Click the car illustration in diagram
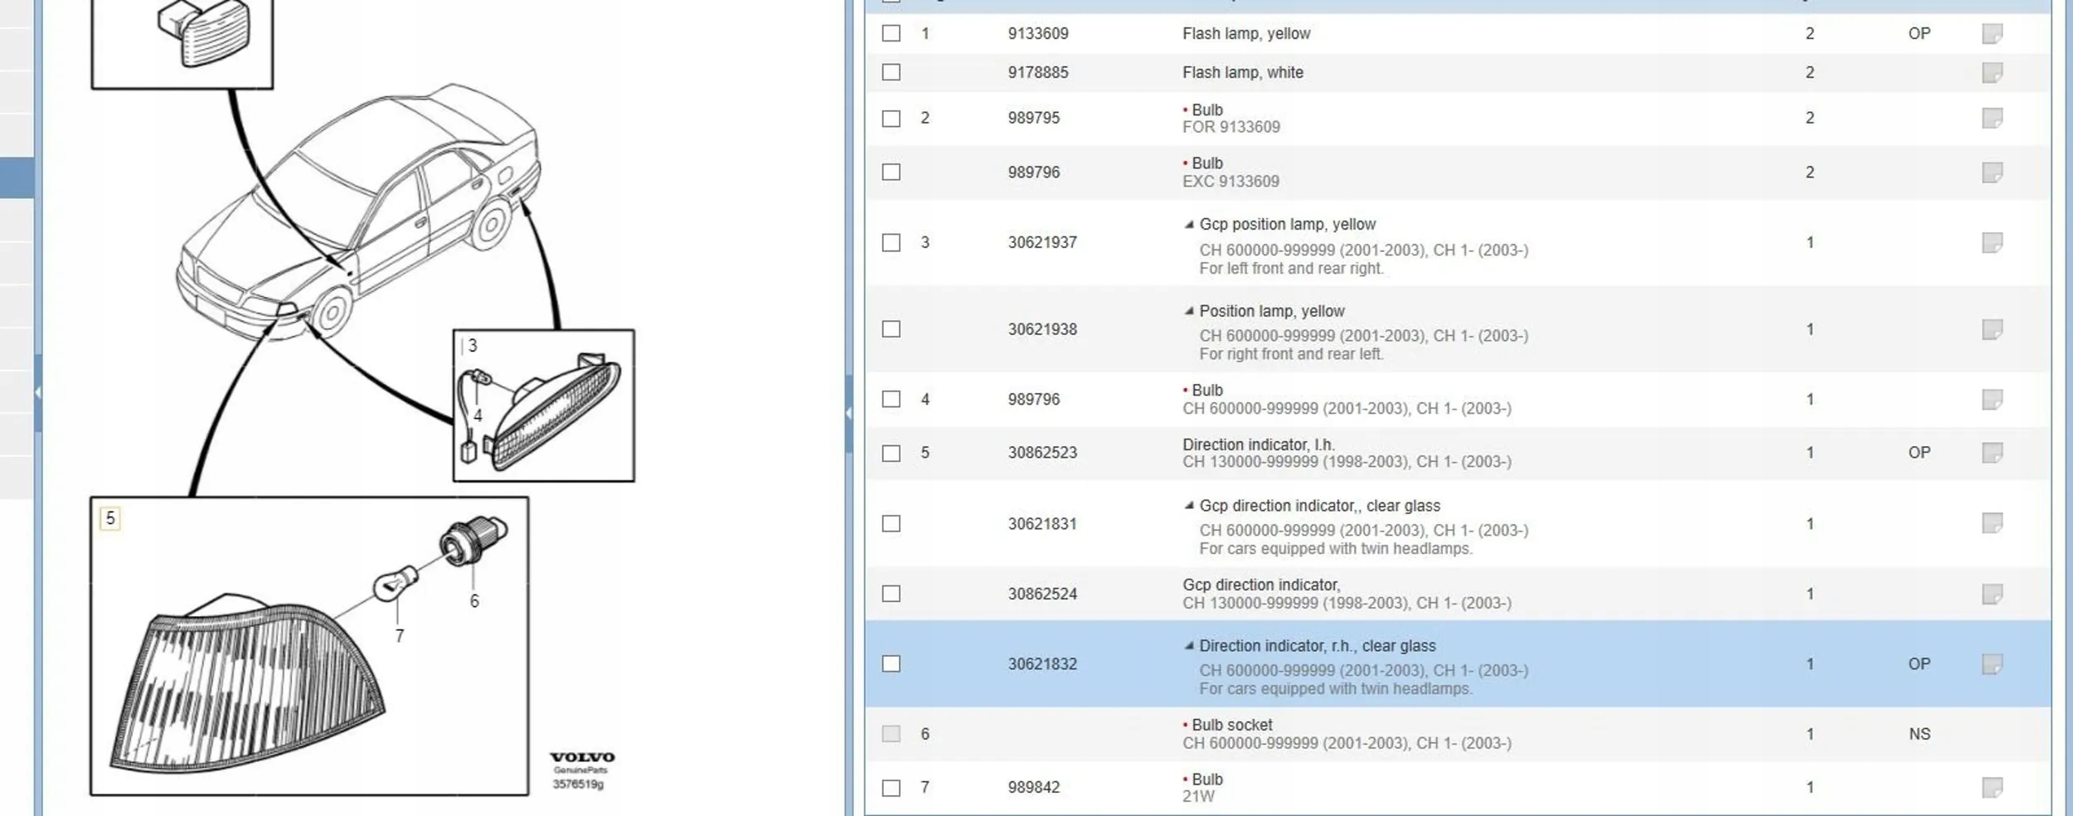2073x816 pixels. pos(357,212)
